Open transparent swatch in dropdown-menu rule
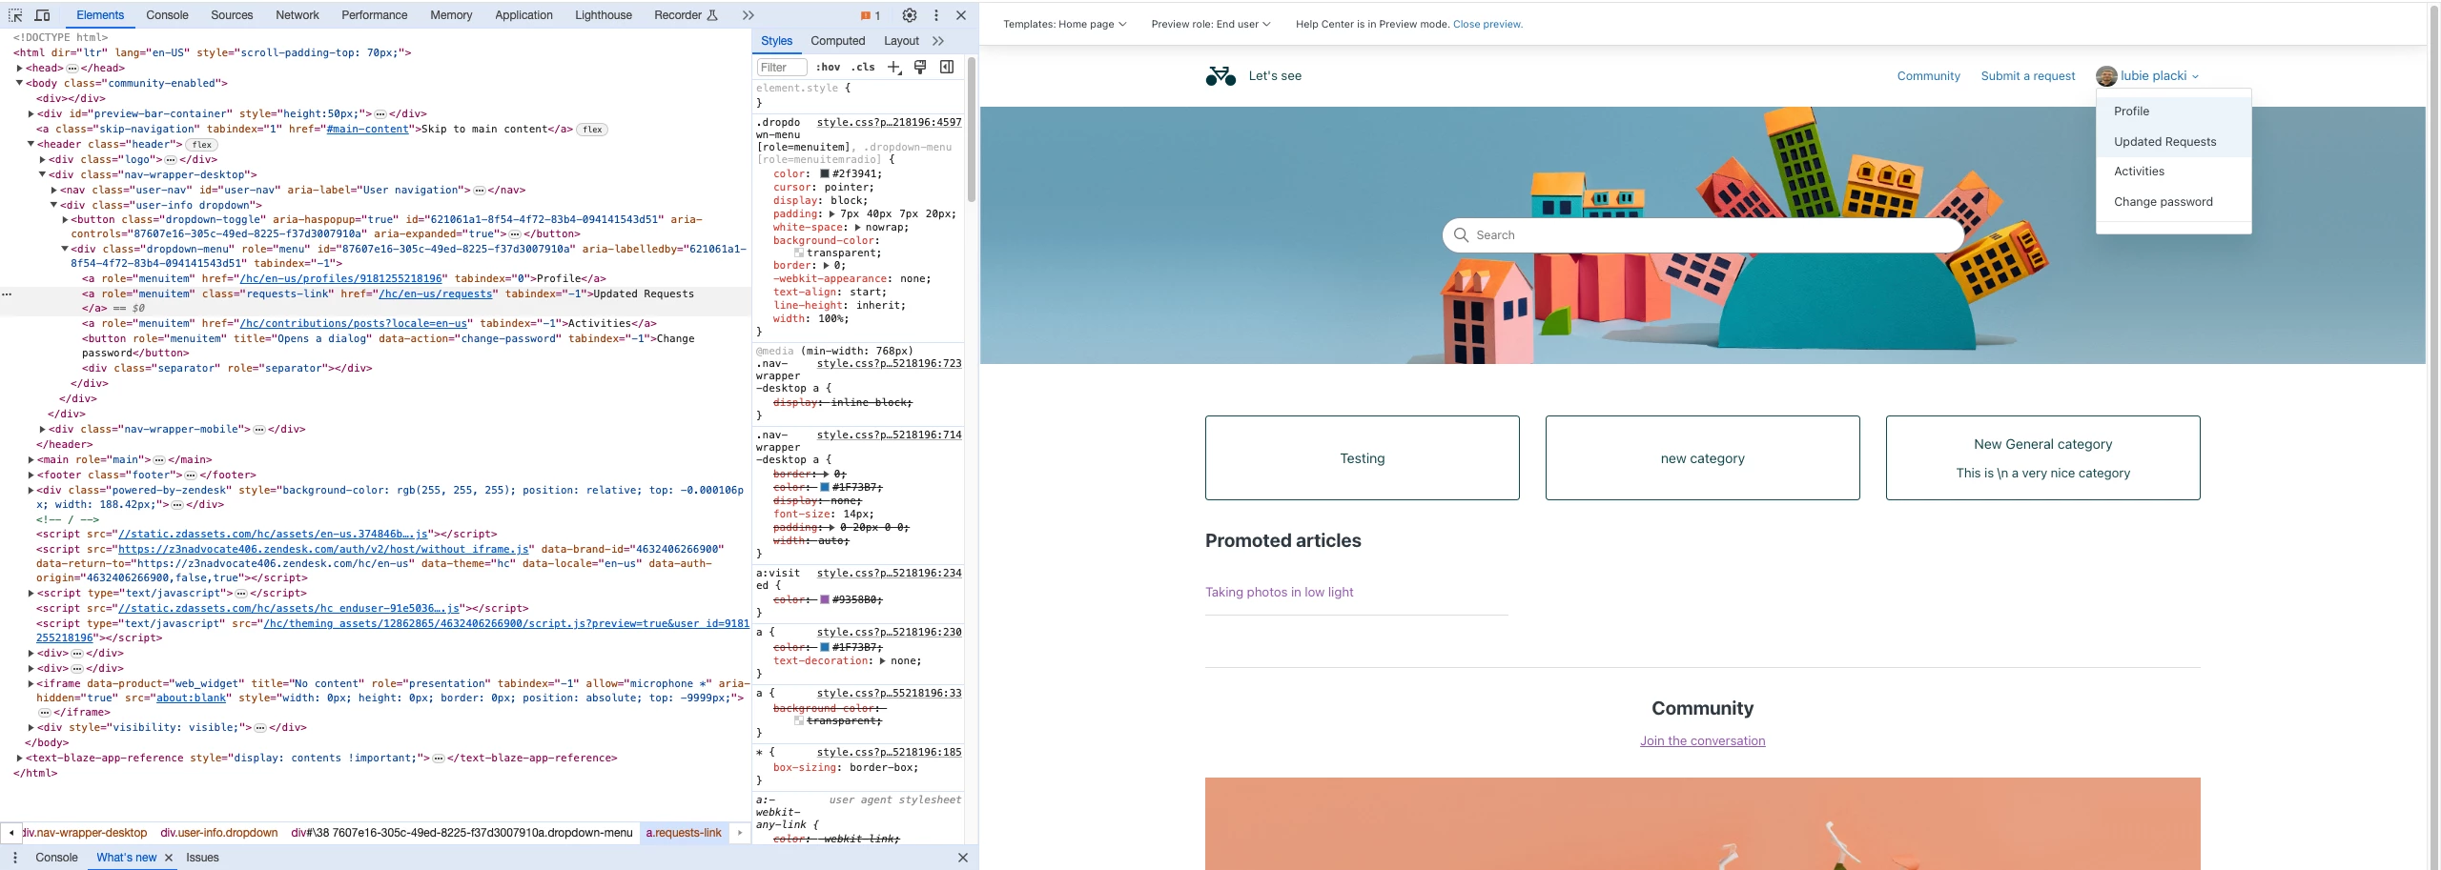 pyautogui.click(x=798, y=253)
